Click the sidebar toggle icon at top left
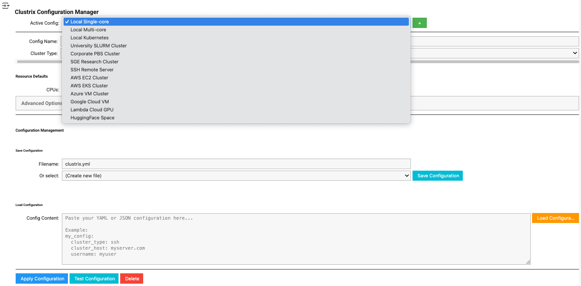Viewport: 581px width, 286px height. [x=6, y=6]
